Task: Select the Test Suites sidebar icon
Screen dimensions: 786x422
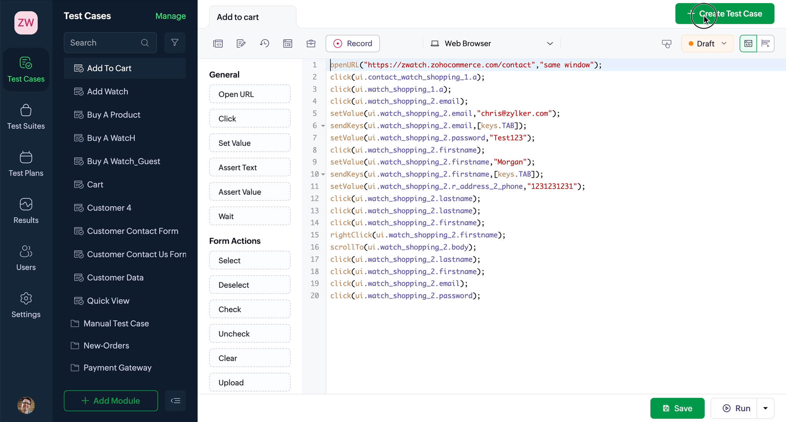Action: click(26, 116)
